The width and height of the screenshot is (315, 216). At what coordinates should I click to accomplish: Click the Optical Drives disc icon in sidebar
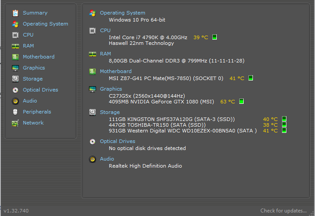pyautogui.click(x=15, y=90)
